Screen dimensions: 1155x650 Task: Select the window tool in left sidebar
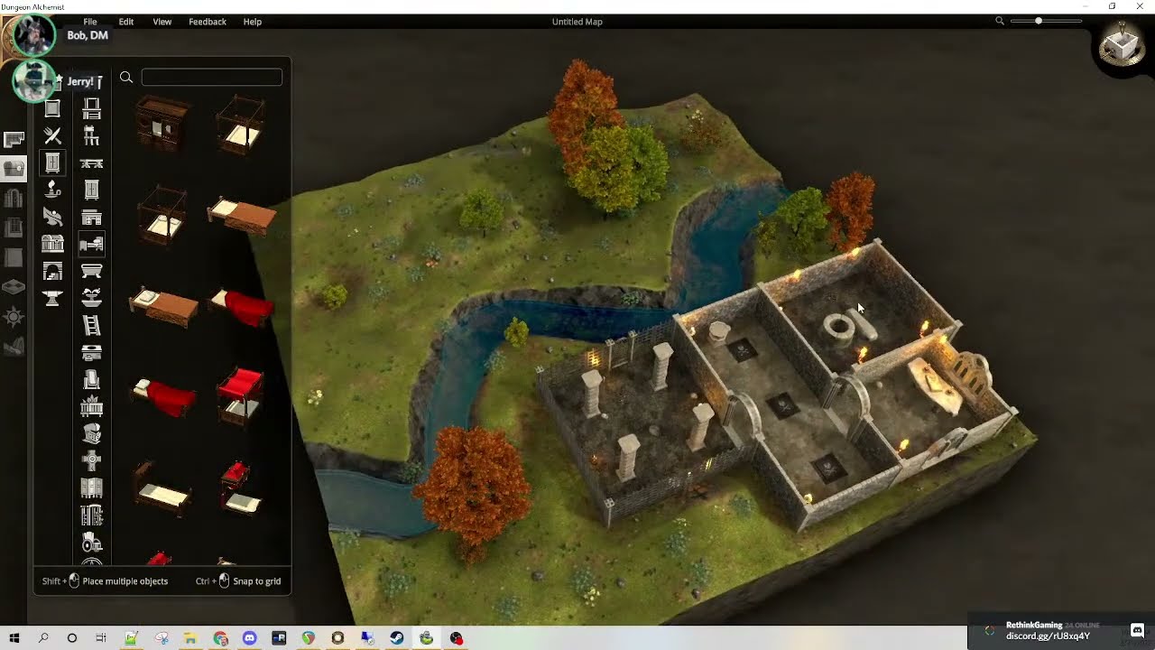(x=14, y=227)
